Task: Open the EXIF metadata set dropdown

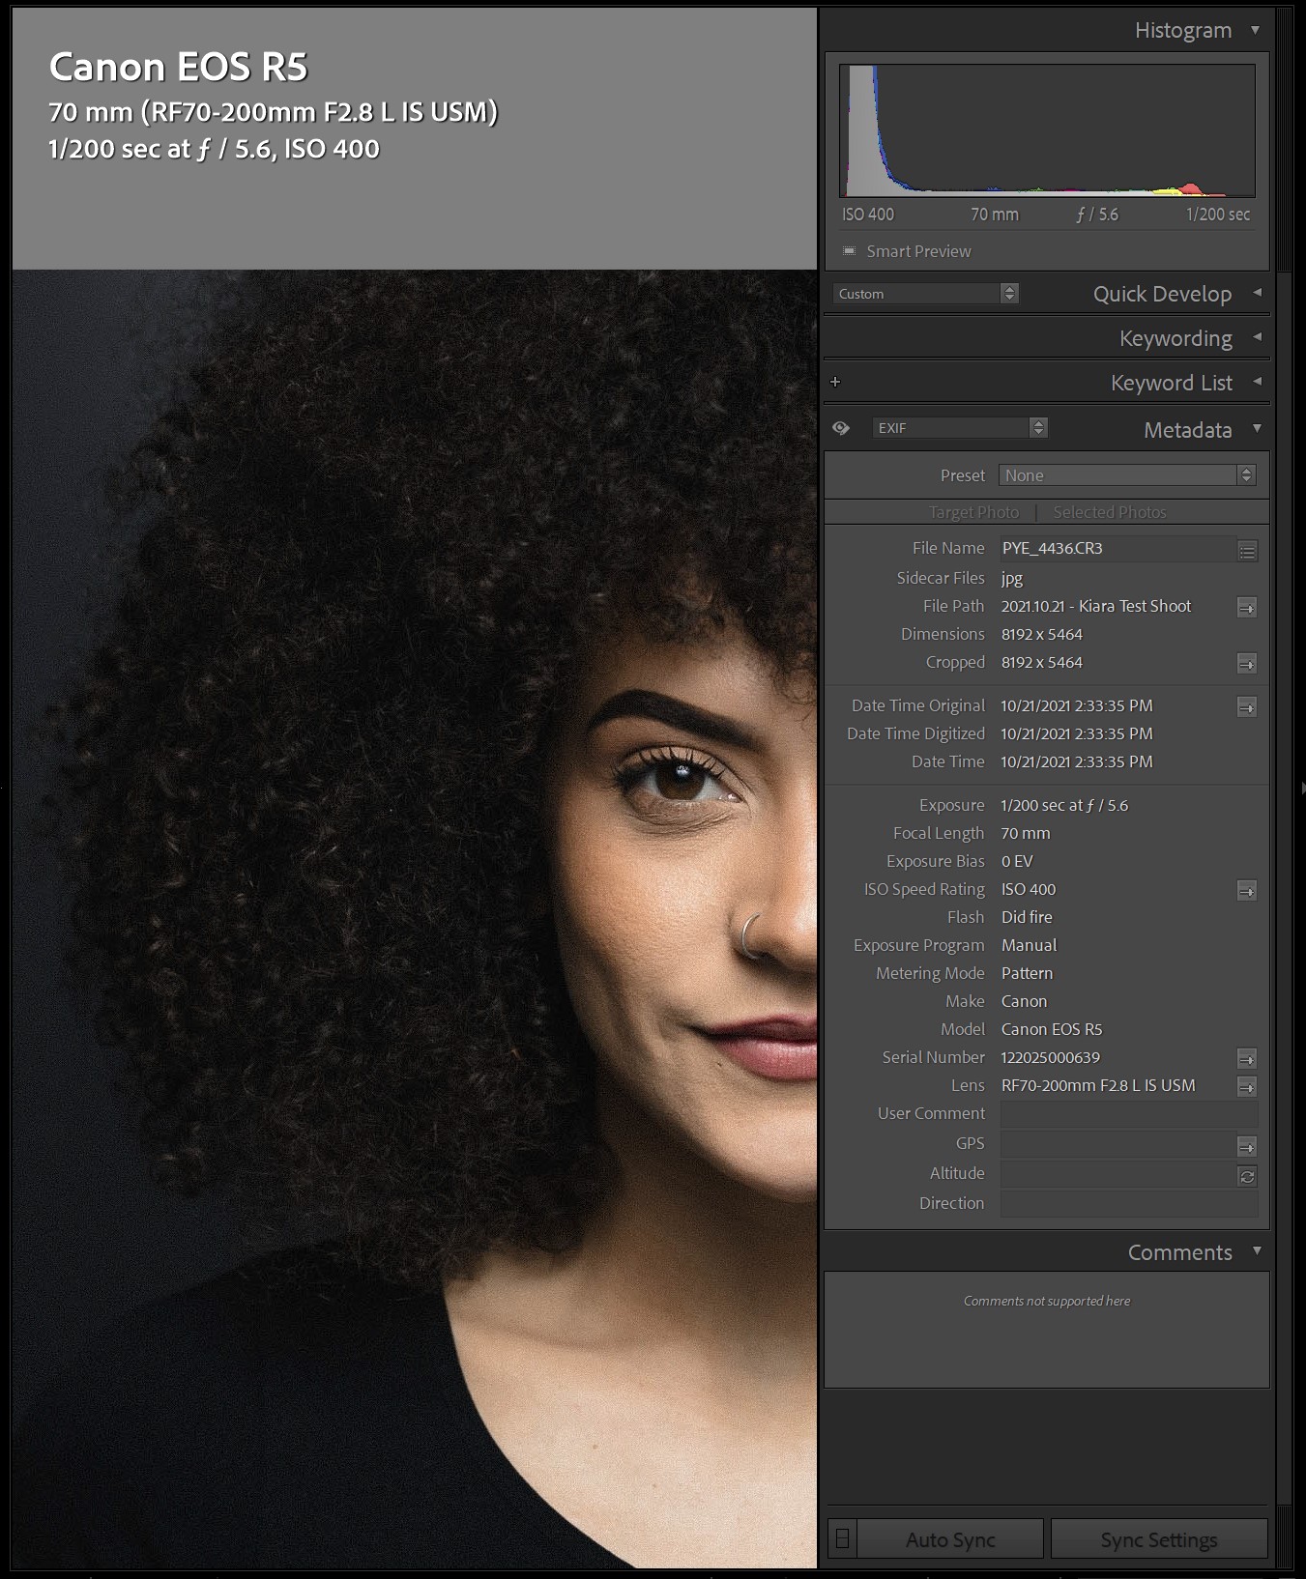Action: [960, 427]
